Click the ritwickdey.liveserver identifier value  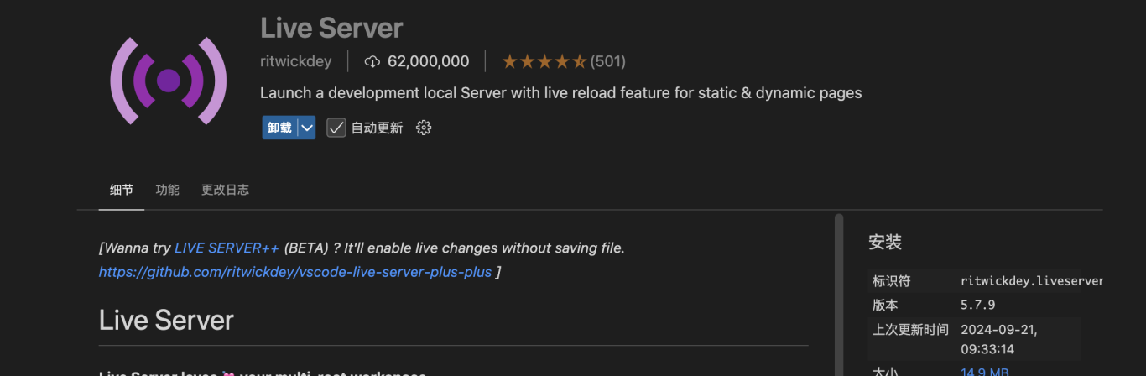click(x=1032, y=281)
